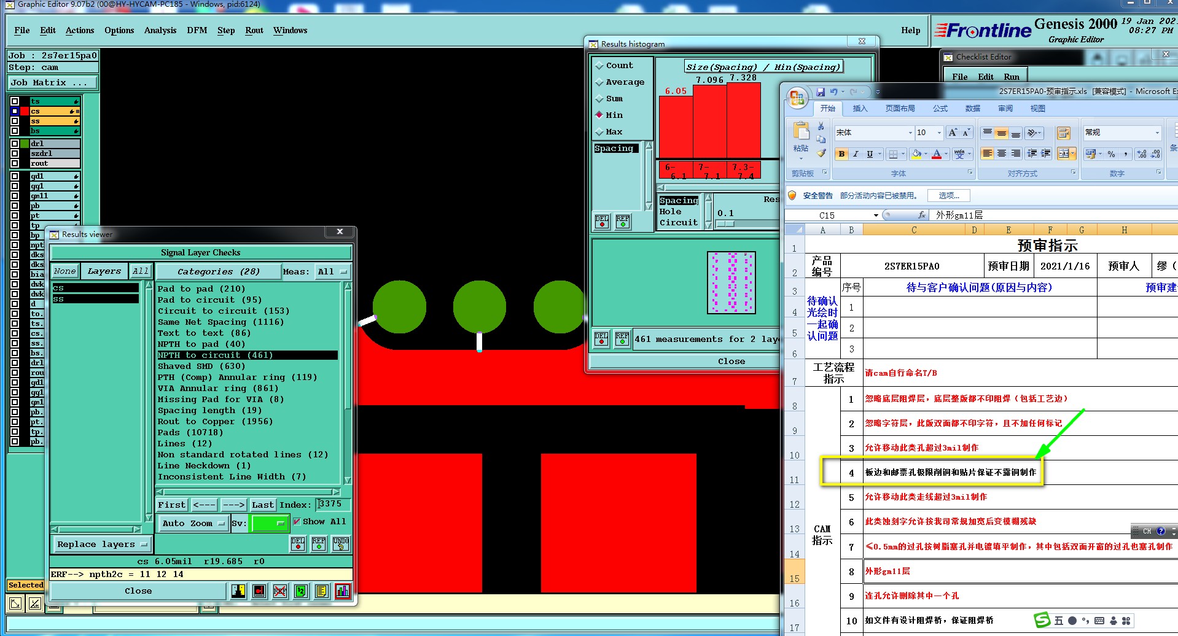Click the upper REF icon in Results histogram
1178x636 pixels.
coord(623,221)
